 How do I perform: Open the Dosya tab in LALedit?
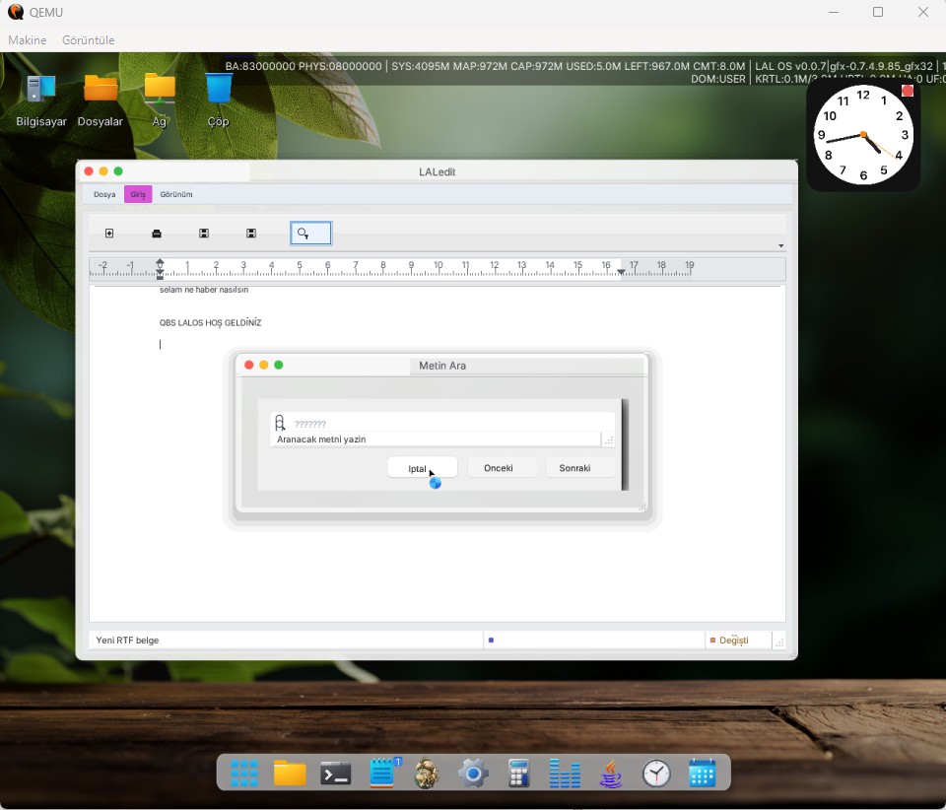pos(104,194)
